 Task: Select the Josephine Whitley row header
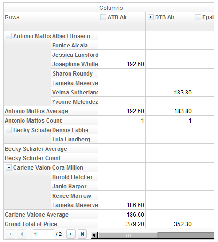point(75,64)
